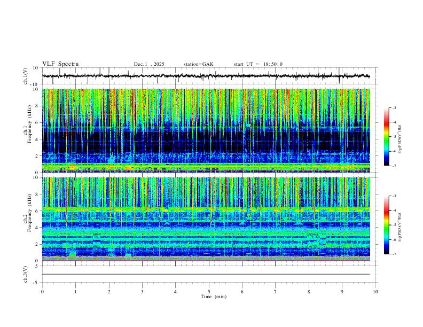423x327 pixels.
Task: Click the 'ch.3(V)' axis label
Action: (x=26, y=274)
